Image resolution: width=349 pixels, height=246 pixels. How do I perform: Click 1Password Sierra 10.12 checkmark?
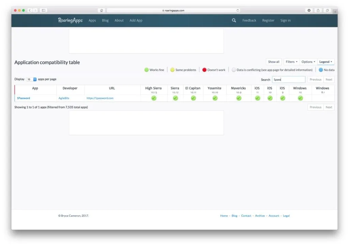coord(176,98)
